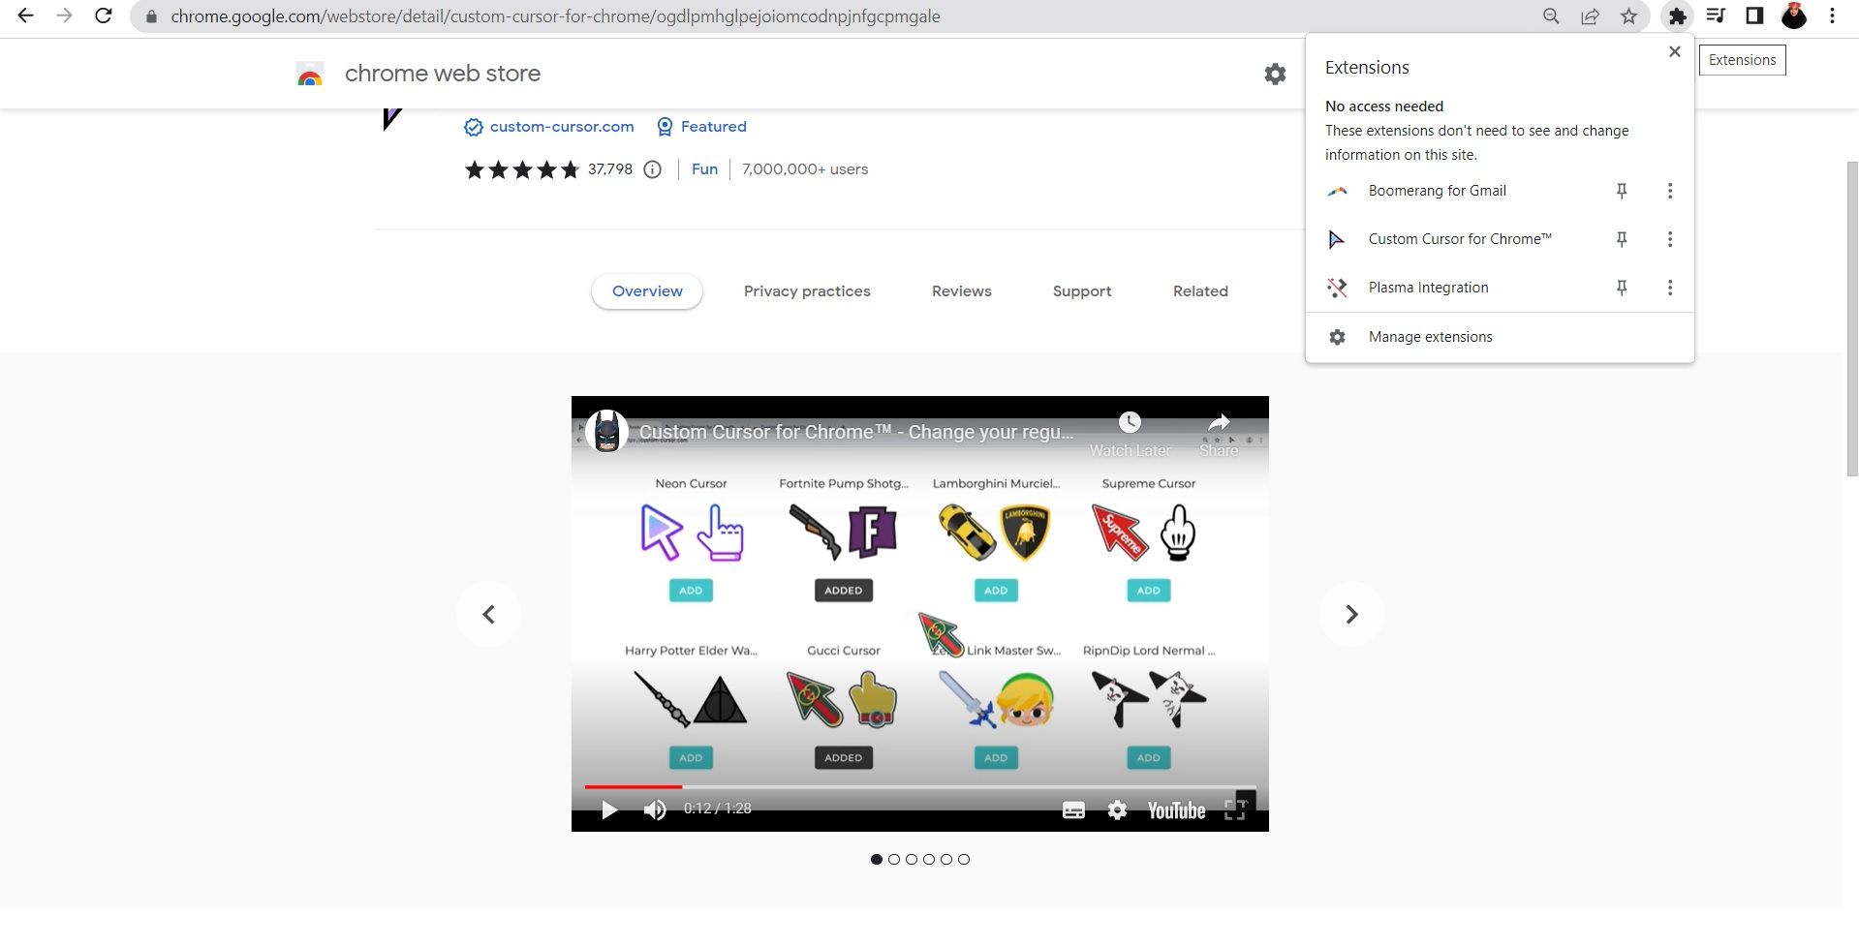
Task: Switch to the Reviews tab
Action: point(961,291)
